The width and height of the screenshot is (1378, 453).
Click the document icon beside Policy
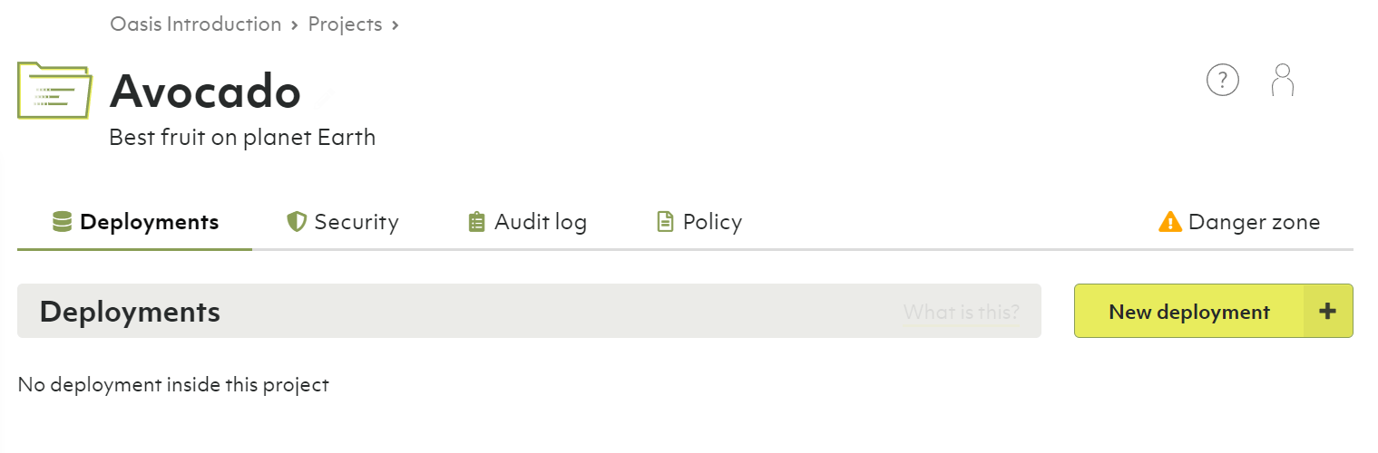(666, 222)
